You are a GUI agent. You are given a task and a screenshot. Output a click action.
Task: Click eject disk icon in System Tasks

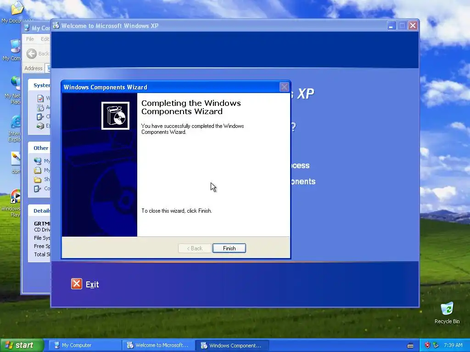[40, 126]
